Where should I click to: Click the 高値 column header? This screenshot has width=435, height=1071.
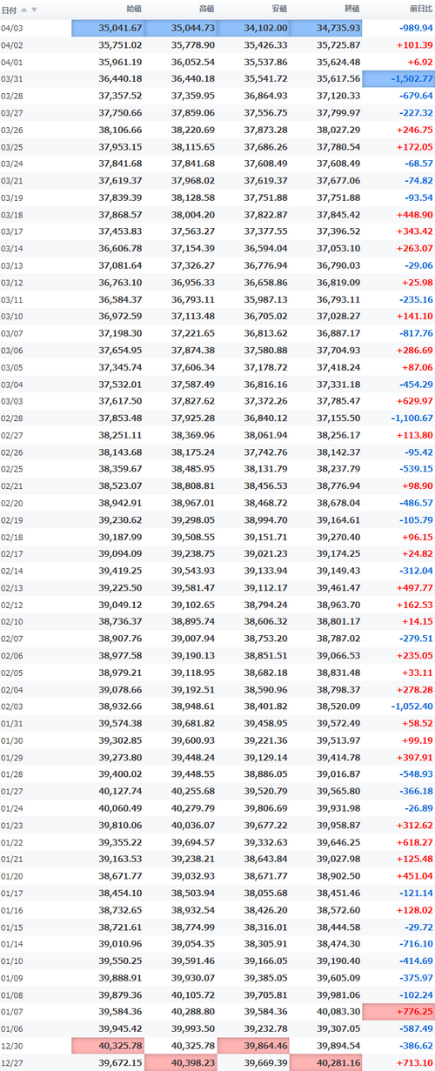206,10
